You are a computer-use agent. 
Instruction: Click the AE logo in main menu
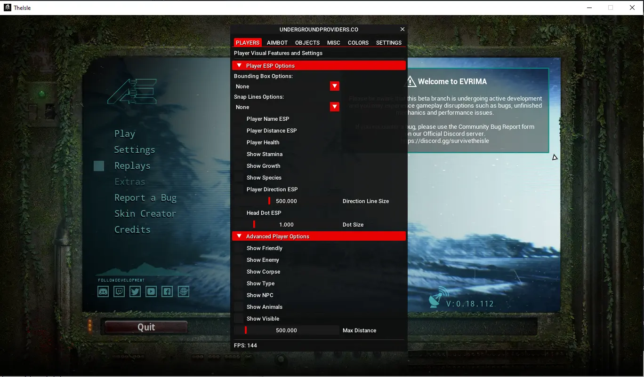[132, 92]
